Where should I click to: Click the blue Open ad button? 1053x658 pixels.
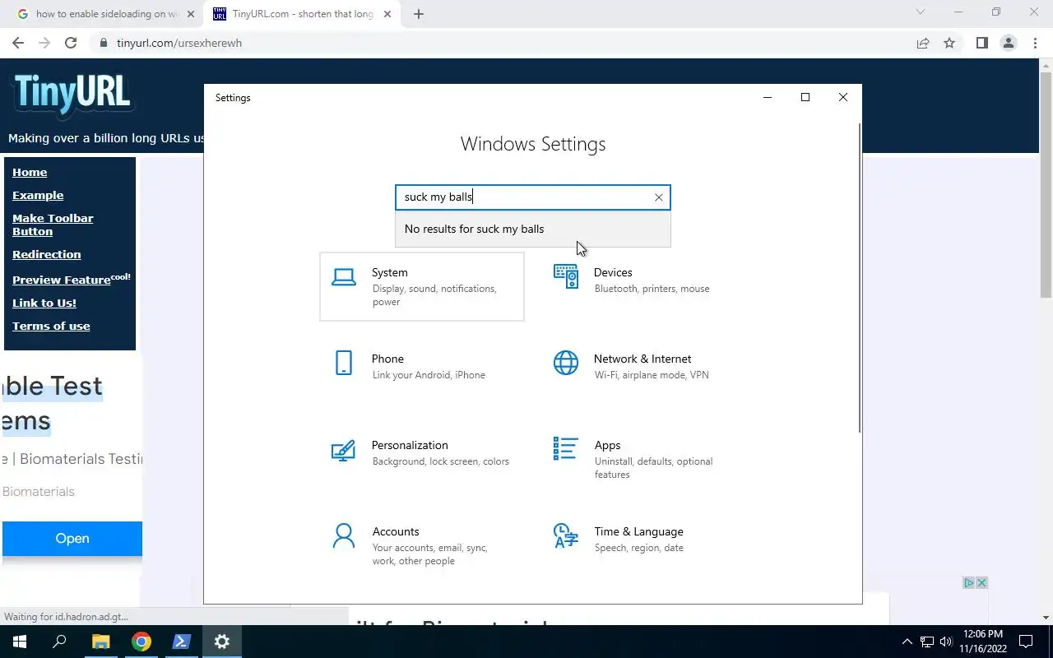[x=72, y=539]
